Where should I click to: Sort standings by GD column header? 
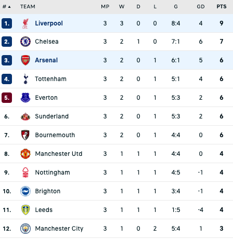coord(201,7)
